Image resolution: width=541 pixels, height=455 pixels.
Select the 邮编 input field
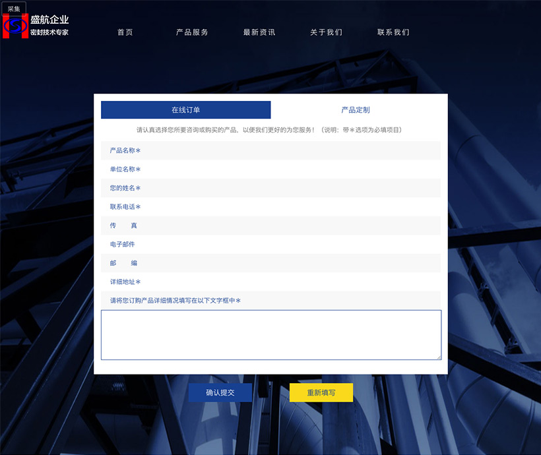(290, 263)
